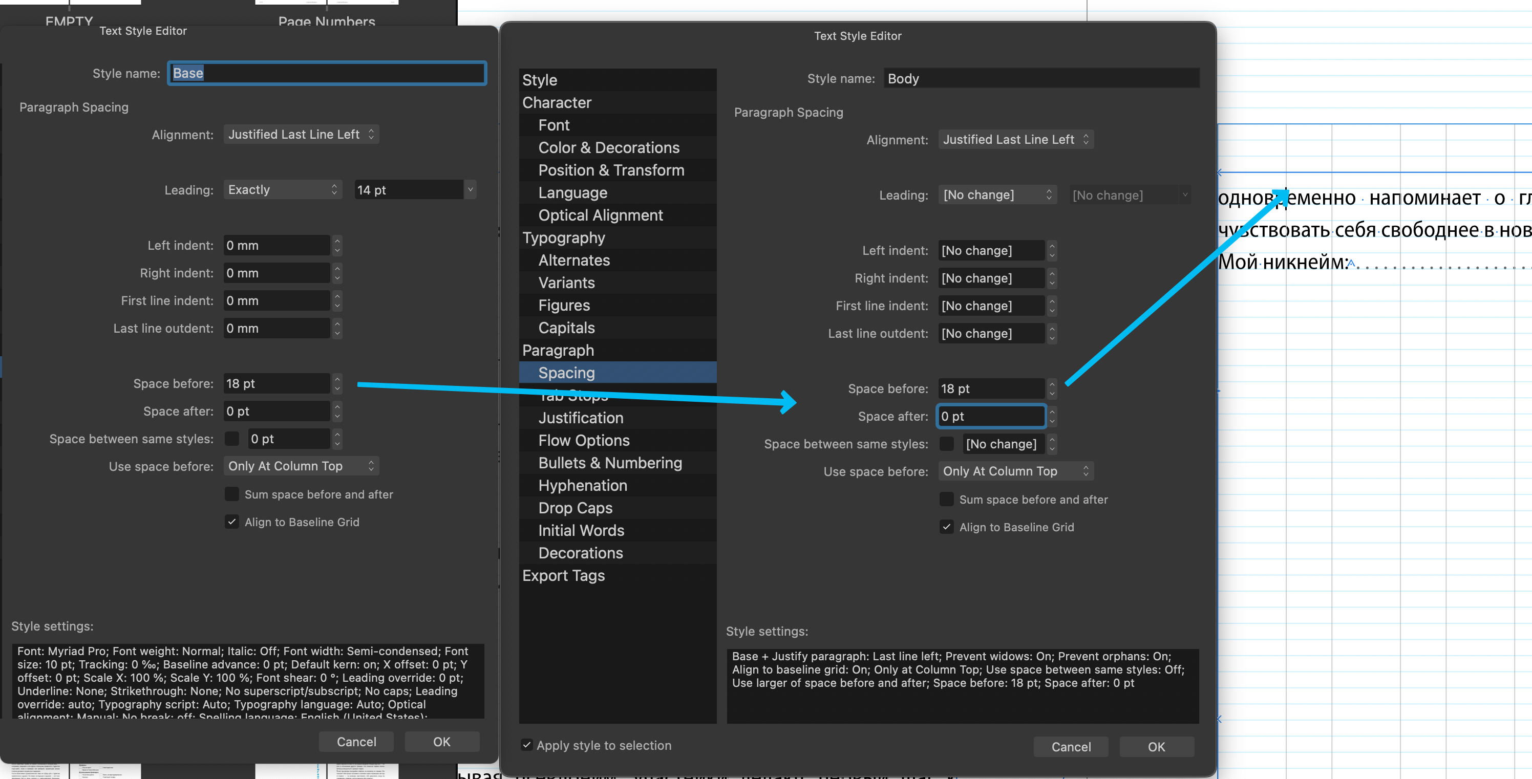
Task: Click Last line outdent field in Base editor
Action: click(x=276, y=328)
